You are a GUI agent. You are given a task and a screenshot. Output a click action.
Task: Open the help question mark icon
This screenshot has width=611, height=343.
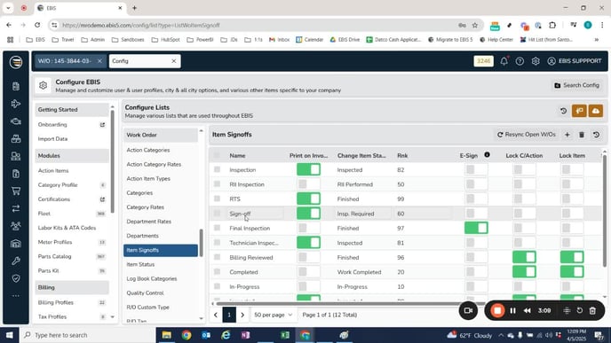520,61
